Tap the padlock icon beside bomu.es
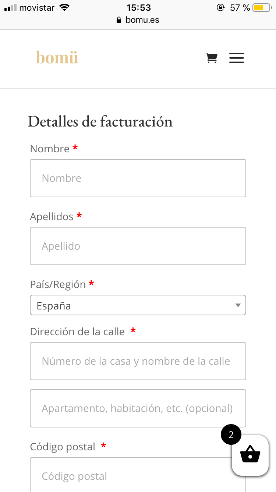 tap(118, 20)
